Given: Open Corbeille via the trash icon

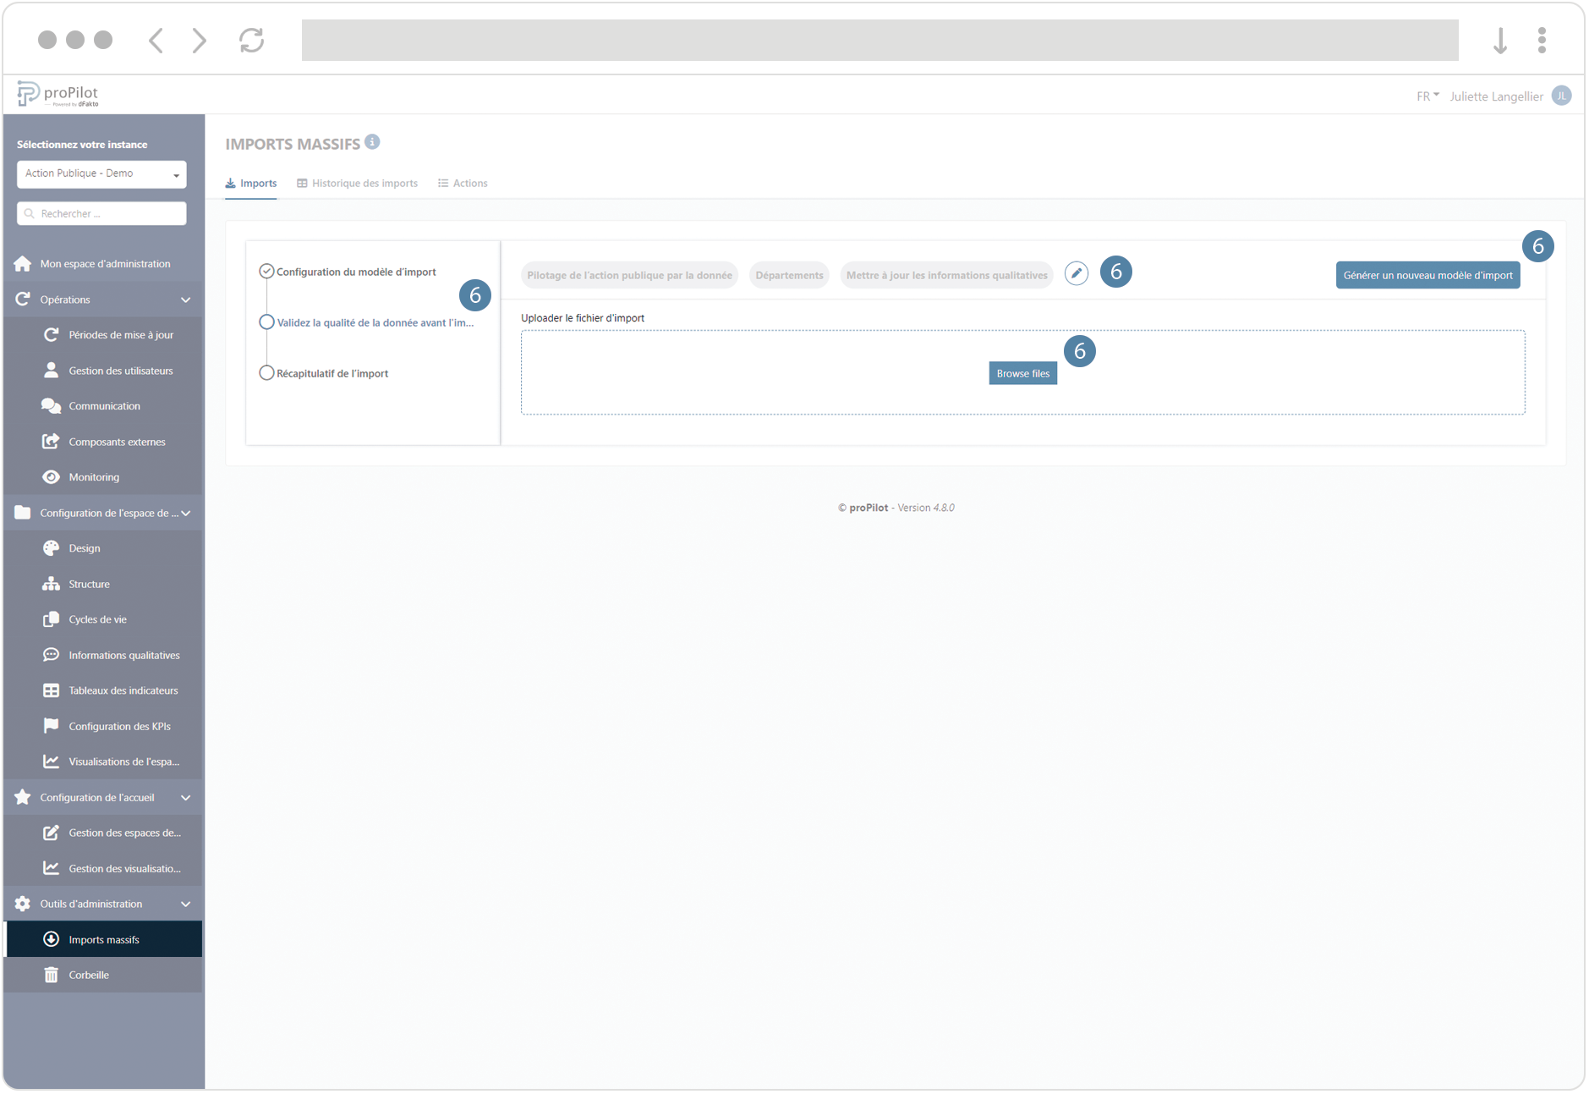Looking at the screenshot, I should click(52, 976).
